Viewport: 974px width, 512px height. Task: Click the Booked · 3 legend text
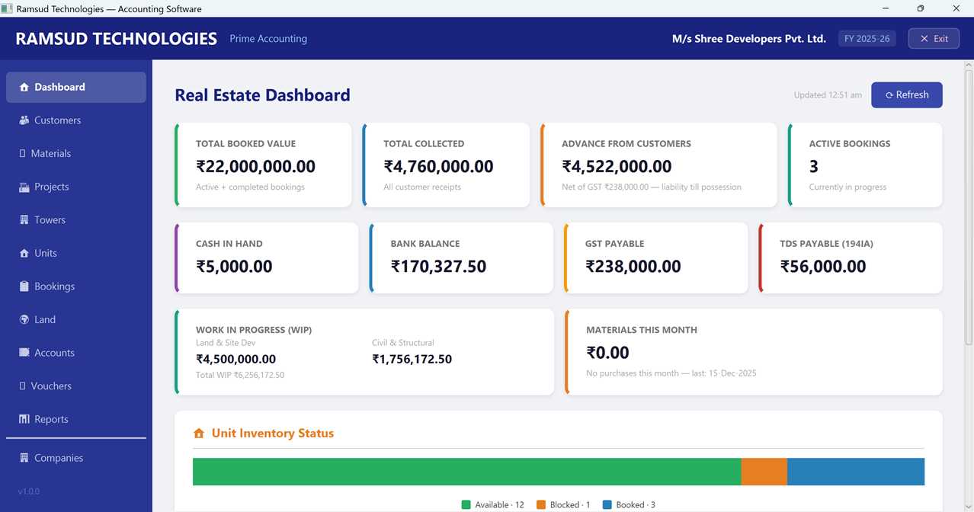coord(636,505)
